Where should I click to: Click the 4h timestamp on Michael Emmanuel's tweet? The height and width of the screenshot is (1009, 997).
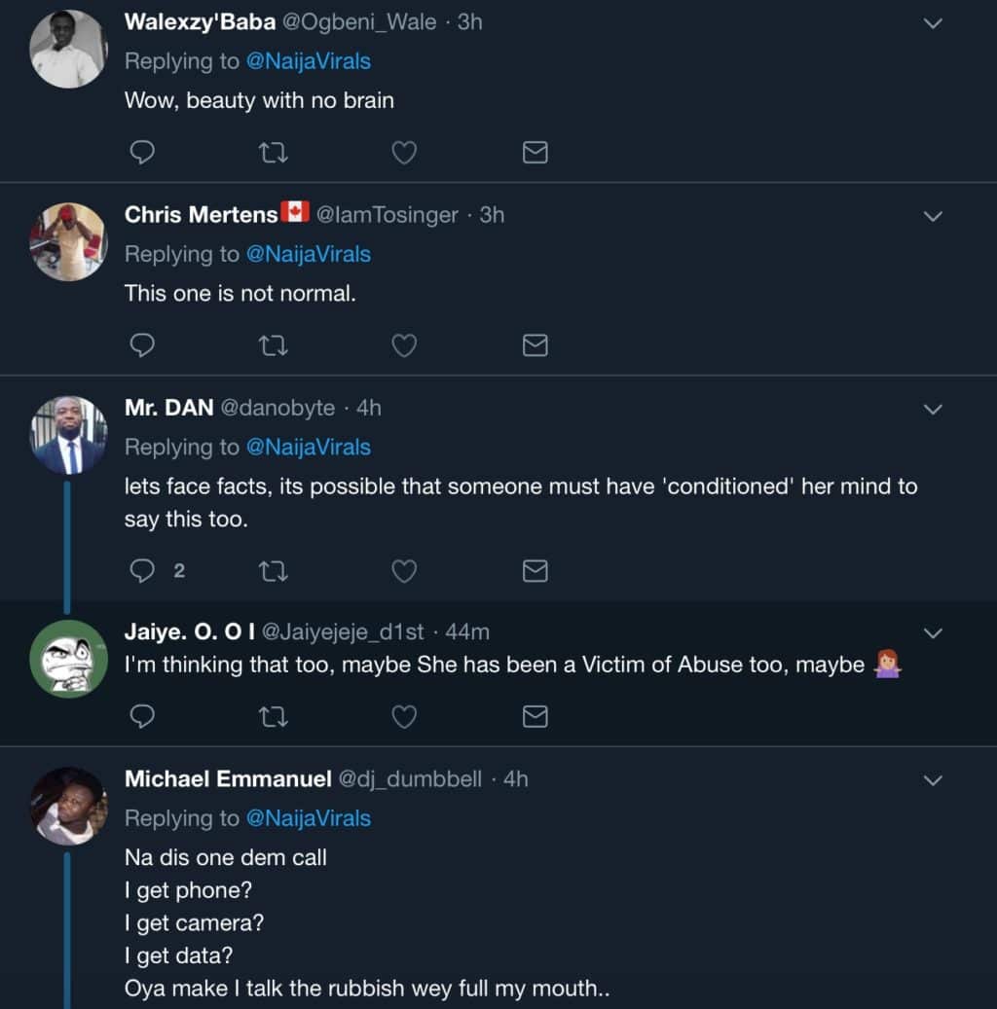[x=515, y=779]
